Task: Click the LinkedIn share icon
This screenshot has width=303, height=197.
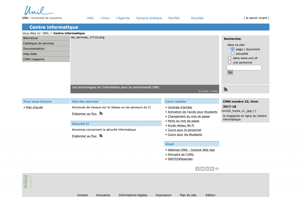Action: click(x=207, y=169)
